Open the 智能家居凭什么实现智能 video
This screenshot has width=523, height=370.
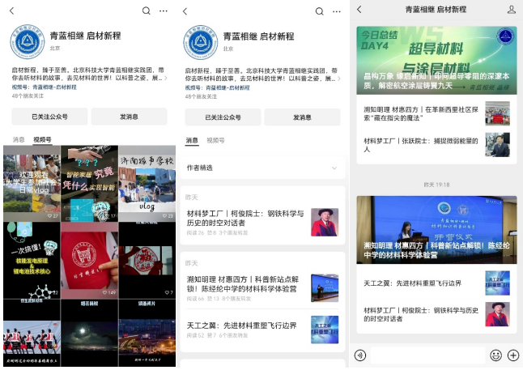[x=89, y=183]
